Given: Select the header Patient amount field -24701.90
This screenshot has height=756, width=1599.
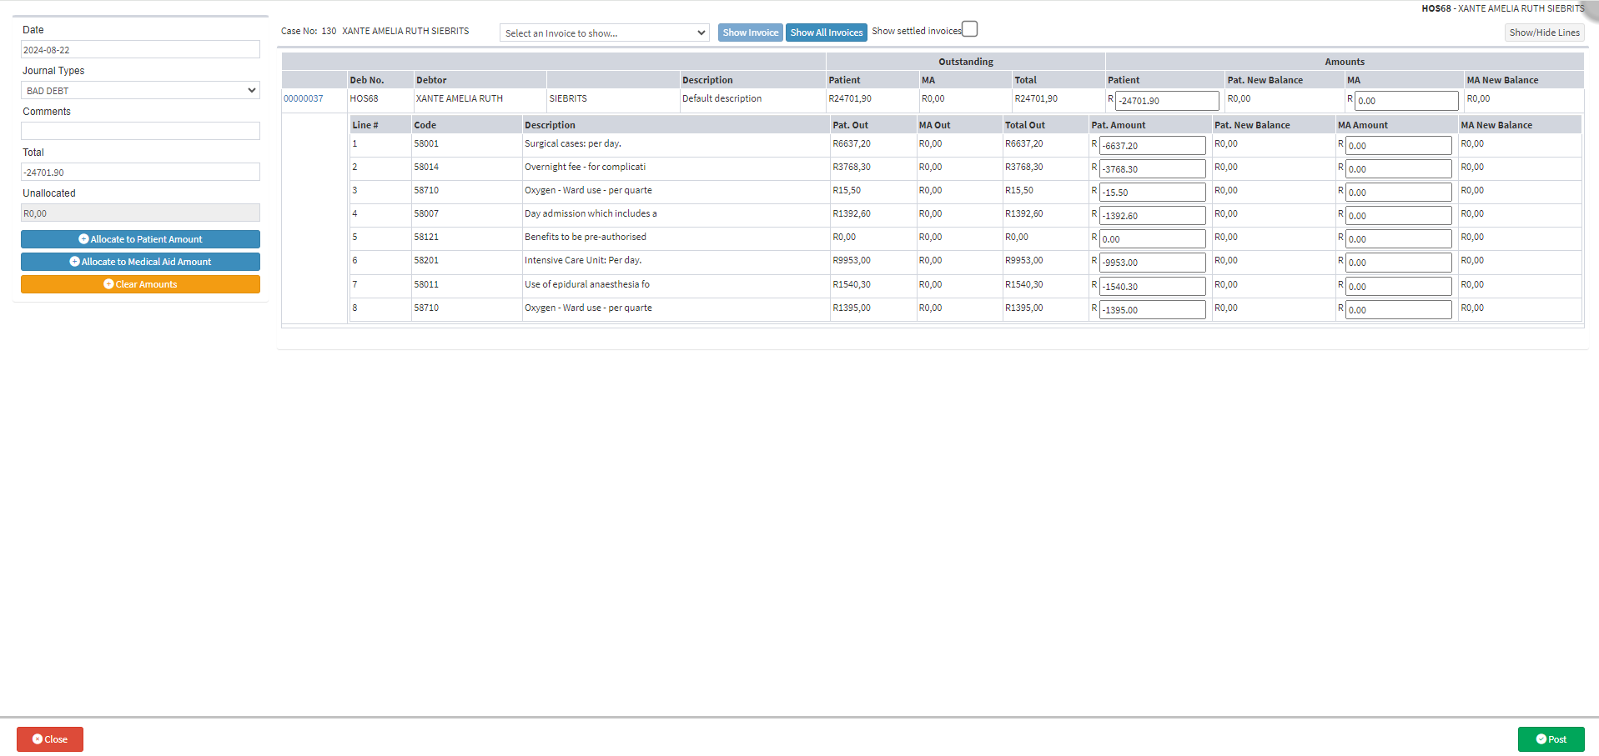Looking at the screenshot, I should tap(1166, 101).
